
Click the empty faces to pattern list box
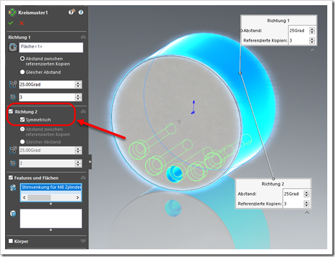click(x=51, y=218)
